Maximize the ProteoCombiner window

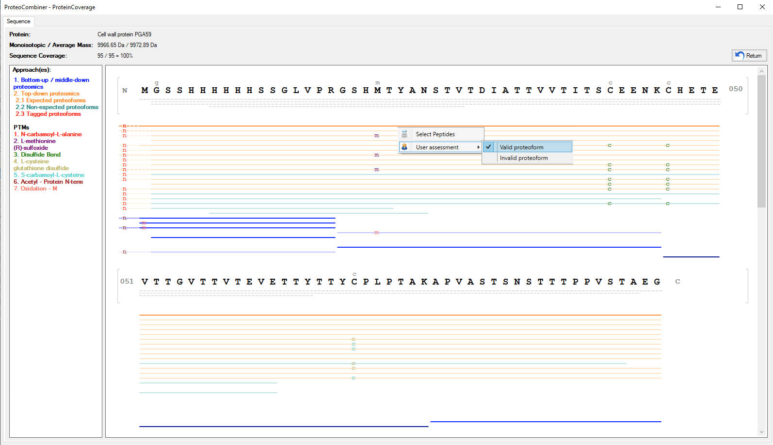(x=740, y=7)
